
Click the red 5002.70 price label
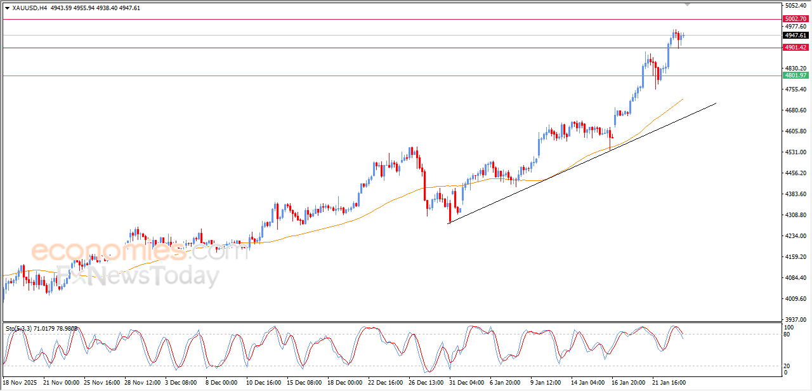(796, 19)
